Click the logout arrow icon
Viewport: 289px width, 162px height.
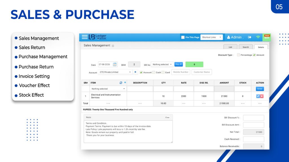(x=249, y=37)
